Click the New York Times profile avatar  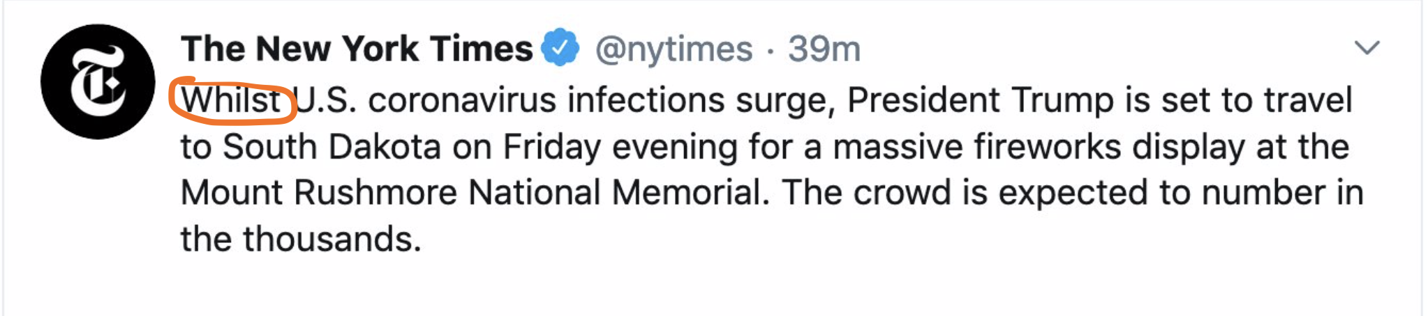click(x=98, y=81)
